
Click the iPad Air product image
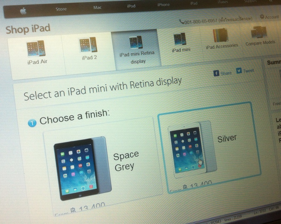coord(36,48)
